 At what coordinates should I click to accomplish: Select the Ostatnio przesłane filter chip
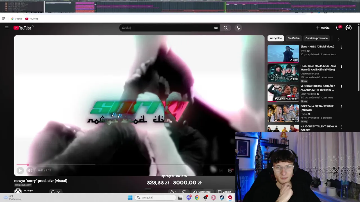click(x=316, y=38)
